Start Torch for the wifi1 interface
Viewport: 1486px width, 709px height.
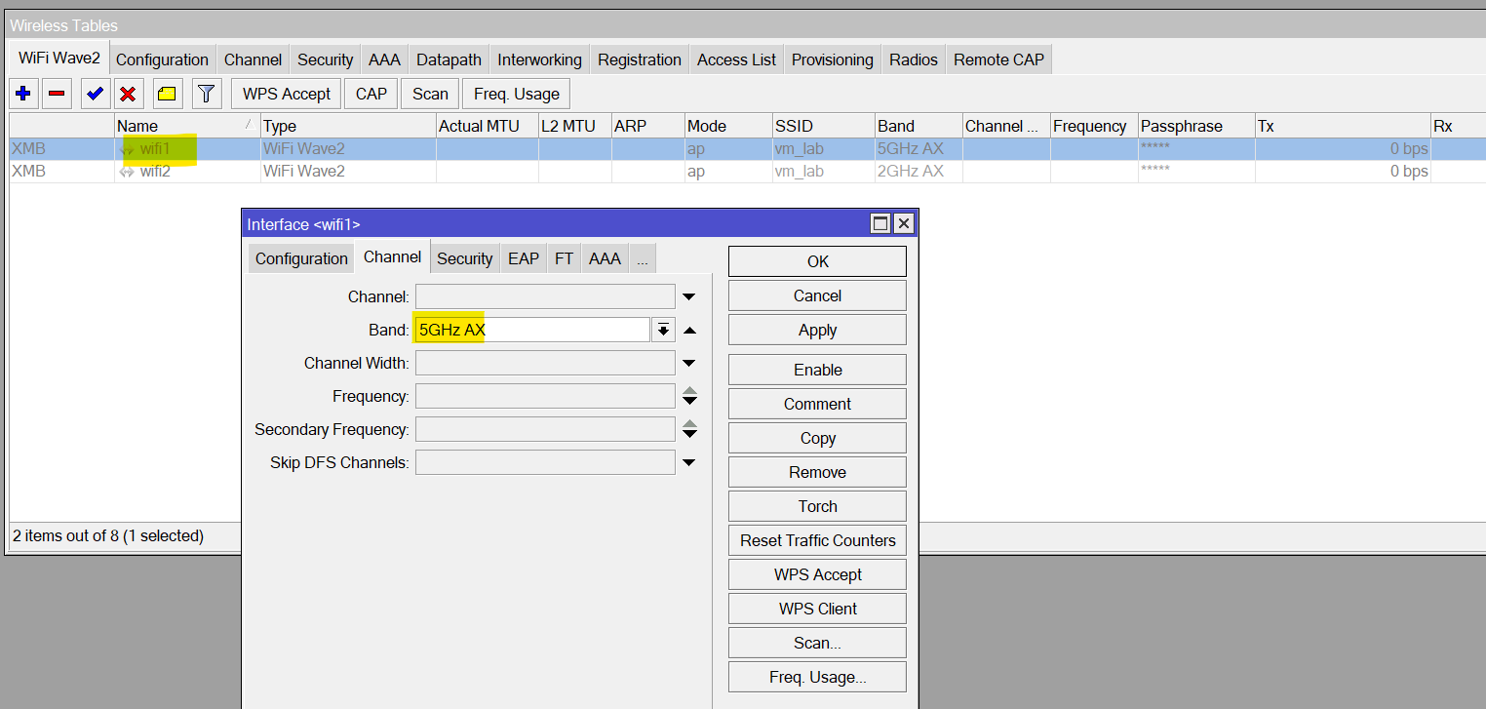(817, 505)
